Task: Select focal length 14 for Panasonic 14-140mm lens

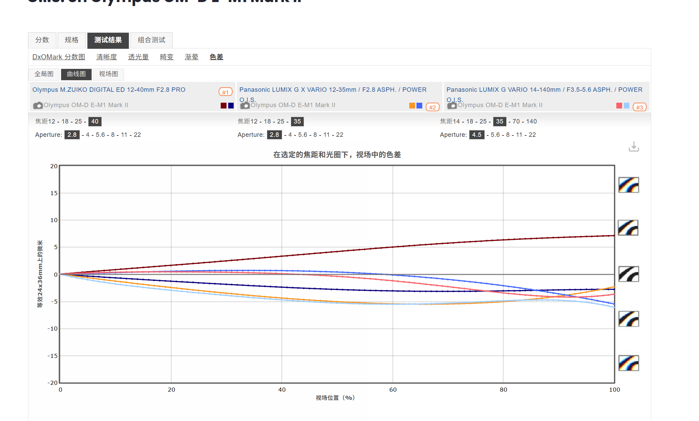Action: (x=456, y=121)
